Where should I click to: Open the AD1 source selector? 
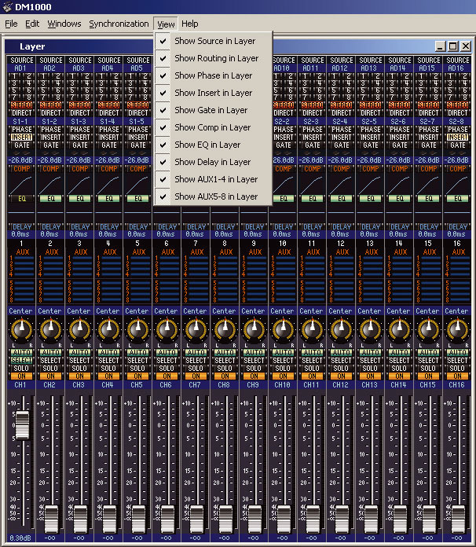[21, 68]
